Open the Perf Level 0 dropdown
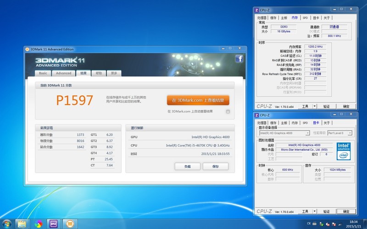Screen dimensions: 367x229 pos(350,133)
